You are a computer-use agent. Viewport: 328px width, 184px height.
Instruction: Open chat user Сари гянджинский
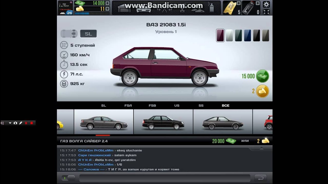coord(94,155)
